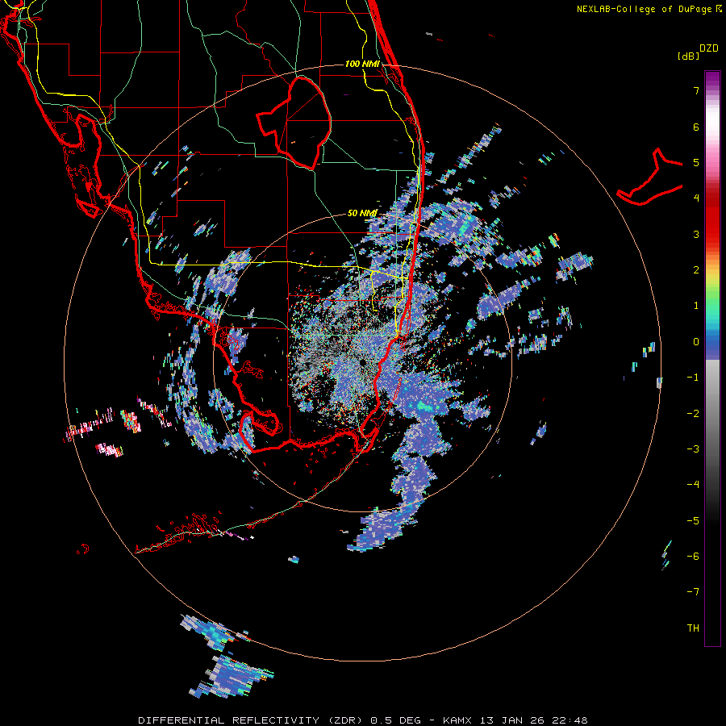The image size is (726, 726).
Task: Click the KAMX station identifier in caption
Action: coord(457,720)
